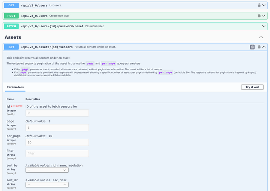Open the sort_dir dropdown
270x191 pixels.
(47, 184)
